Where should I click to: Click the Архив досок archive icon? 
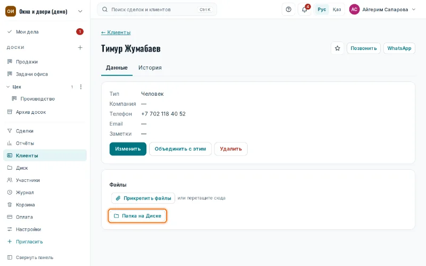(x=10, y=112)
